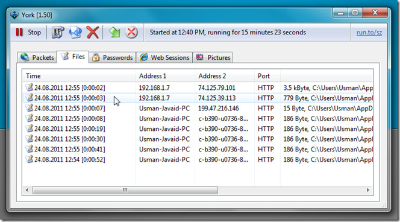Image resolution: width=400 pixels, height=222 pixels.
Task: Click the green arrow export toolbar icon
Action: pos(114,33)
